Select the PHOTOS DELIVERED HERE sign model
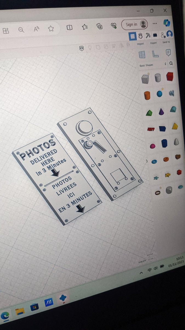185x330 pixels. (58, 178)
